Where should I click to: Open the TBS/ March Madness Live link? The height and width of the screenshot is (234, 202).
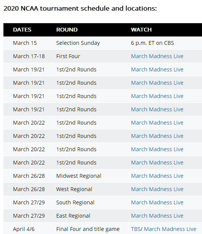coord(164,229)
